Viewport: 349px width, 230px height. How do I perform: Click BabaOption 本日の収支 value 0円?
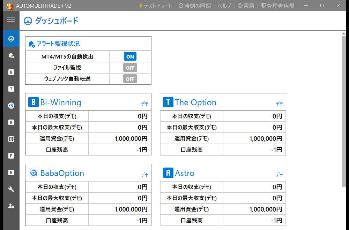click(142, 187)
